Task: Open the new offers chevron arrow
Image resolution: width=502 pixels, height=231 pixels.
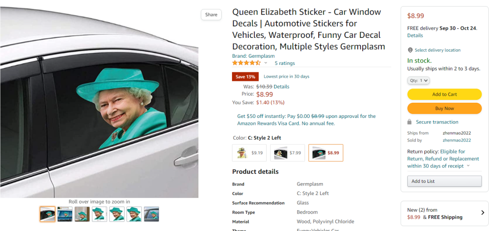Action: [483, 213]
